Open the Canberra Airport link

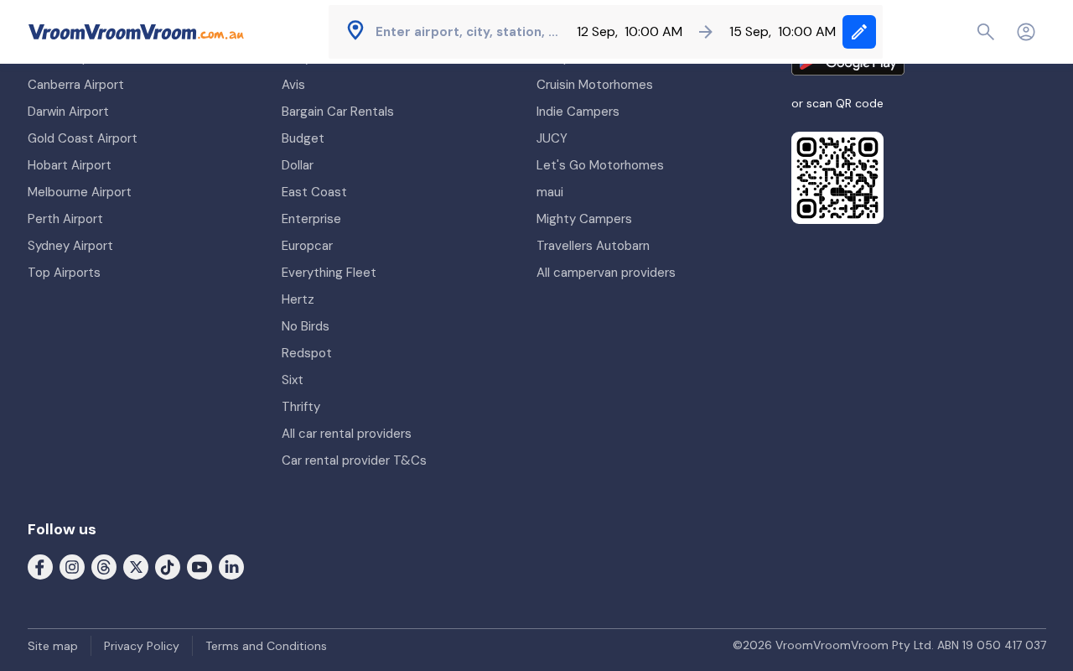75,85
